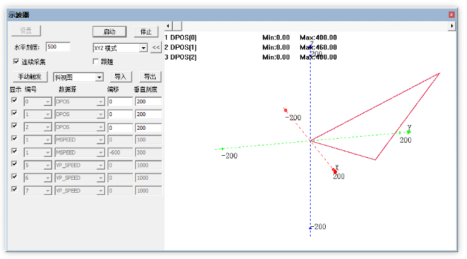
Task: Click the 水平刻度 input field showing 500
Action: [58, 47]
